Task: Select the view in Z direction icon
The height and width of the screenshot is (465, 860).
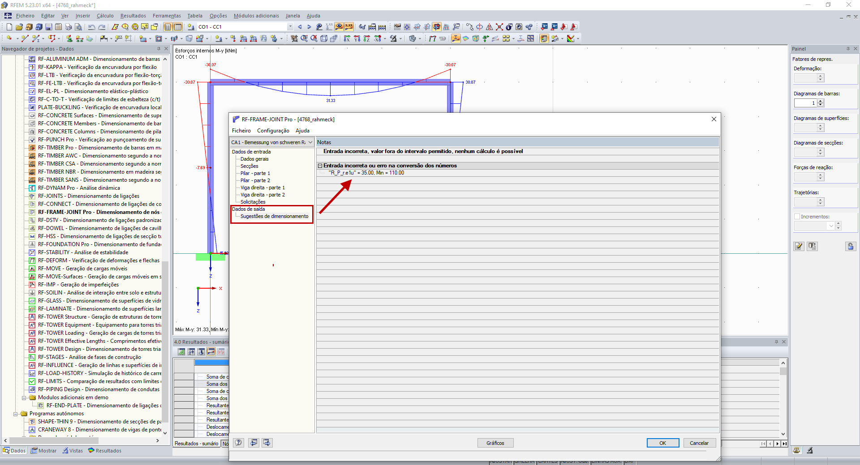Action: point(366,38)
